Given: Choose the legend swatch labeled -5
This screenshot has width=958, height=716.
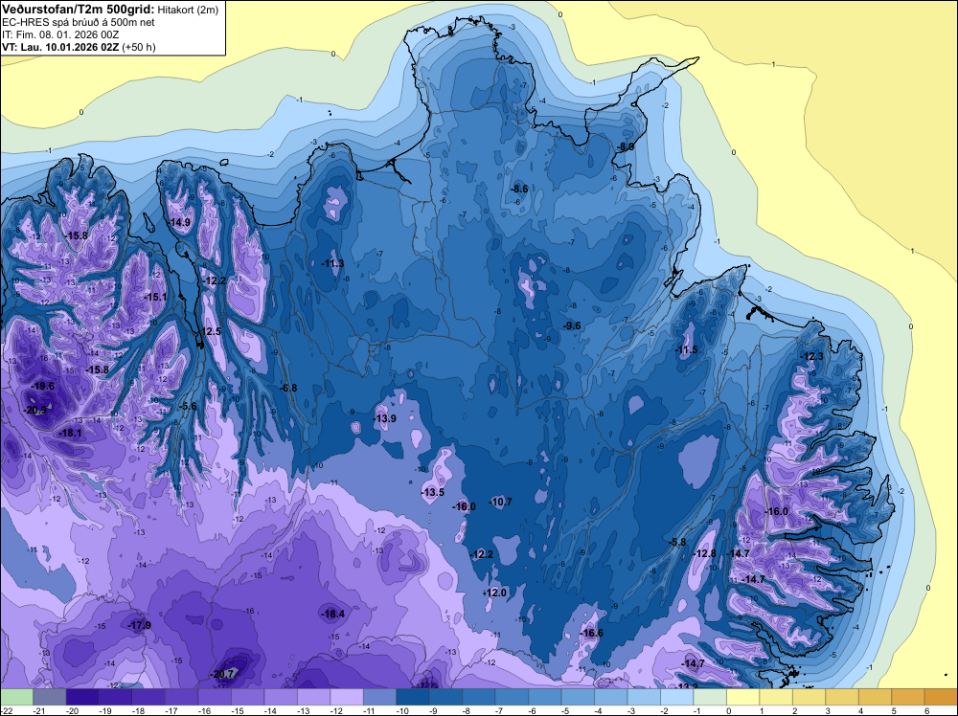Looking at the screenshot, I should (x=578, y=697).
